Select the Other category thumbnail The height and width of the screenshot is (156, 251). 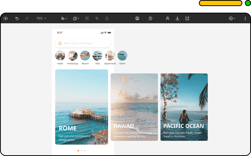[123, 56]
